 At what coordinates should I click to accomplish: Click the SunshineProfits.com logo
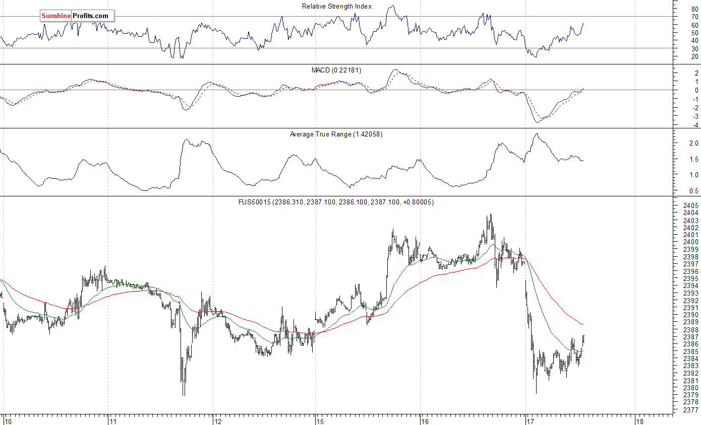(77, 16)
